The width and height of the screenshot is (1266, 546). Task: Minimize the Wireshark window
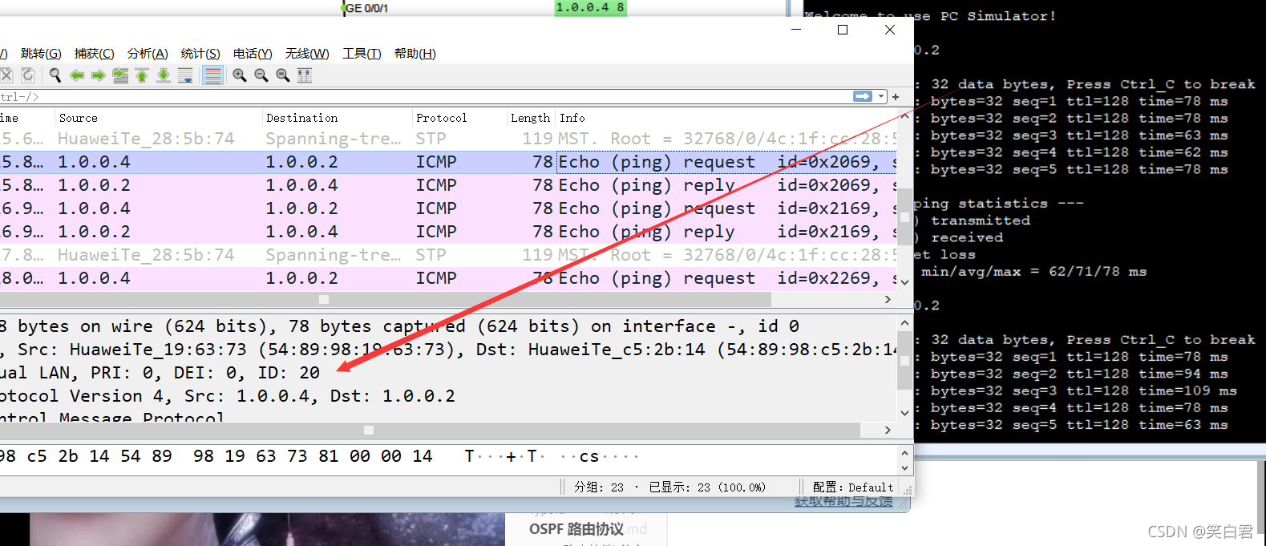796,30
